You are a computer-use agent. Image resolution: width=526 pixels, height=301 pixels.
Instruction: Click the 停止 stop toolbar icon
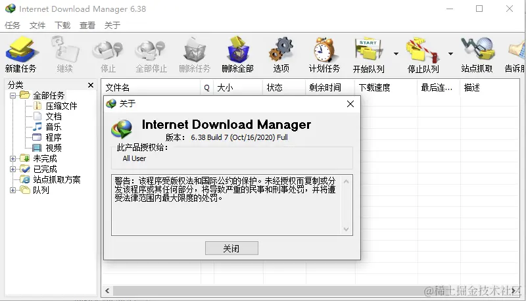click(x=108, y=55)
